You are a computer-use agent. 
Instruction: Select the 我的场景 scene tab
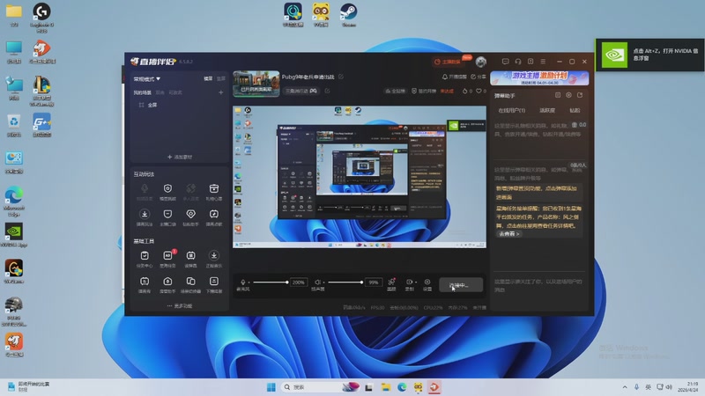[x=142, y=92]
